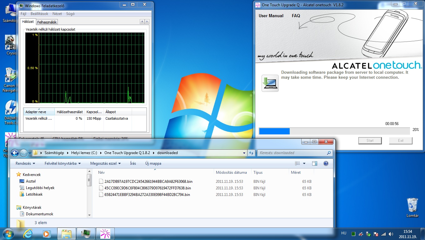Open the Beállítások menu in Task Manager
425x240 pixels.
(39, 14)
